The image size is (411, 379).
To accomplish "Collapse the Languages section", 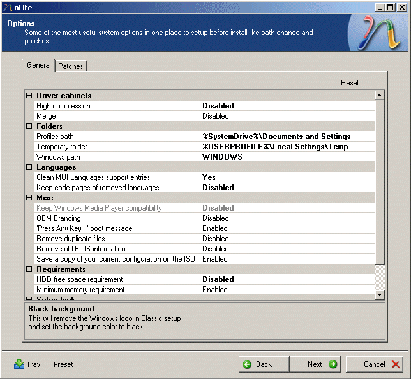I will point(29,167).
